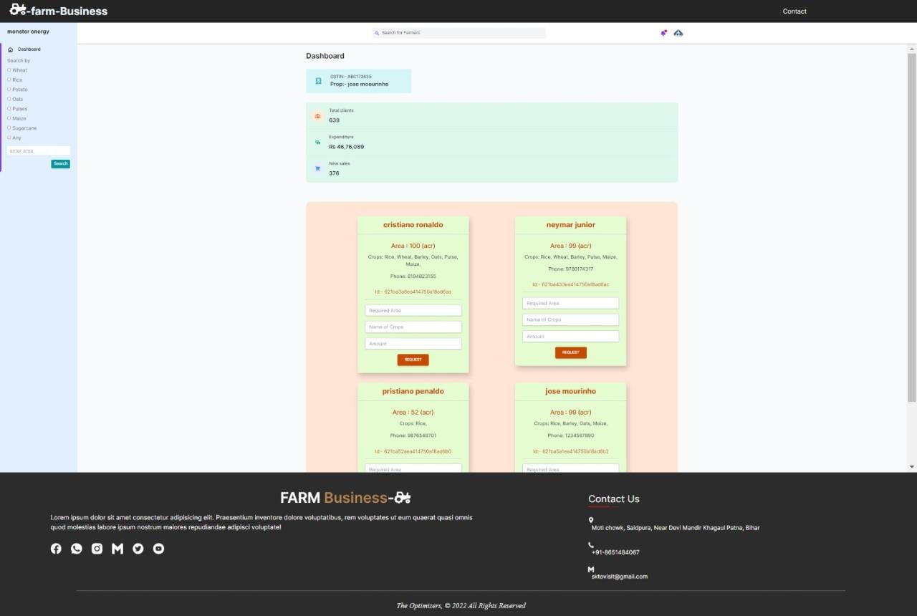Viewport: 917px width, 616px height.
Task: Click the mail M icon above the email address
Action: 591,569
